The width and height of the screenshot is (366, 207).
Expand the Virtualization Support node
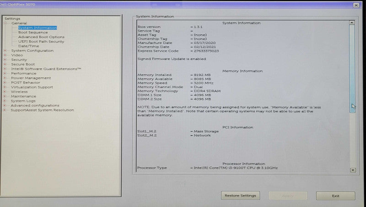click(x=5, y=87)
